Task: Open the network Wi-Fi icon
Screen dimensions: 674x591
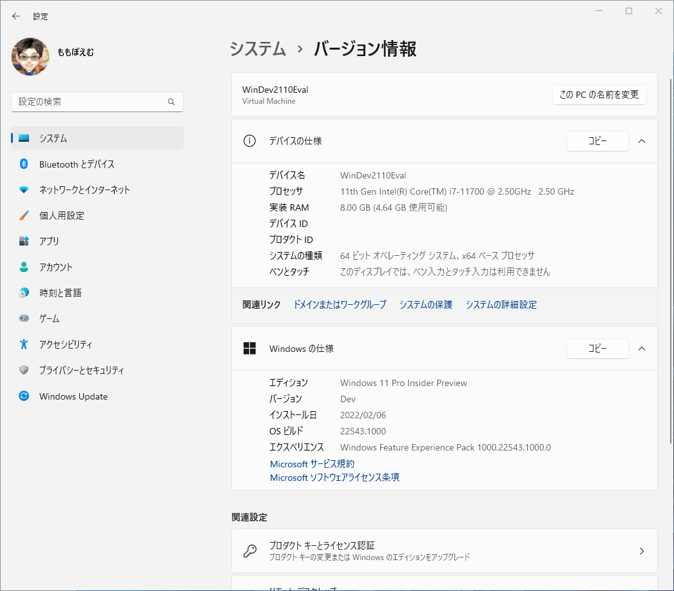Action: (24, 189)
